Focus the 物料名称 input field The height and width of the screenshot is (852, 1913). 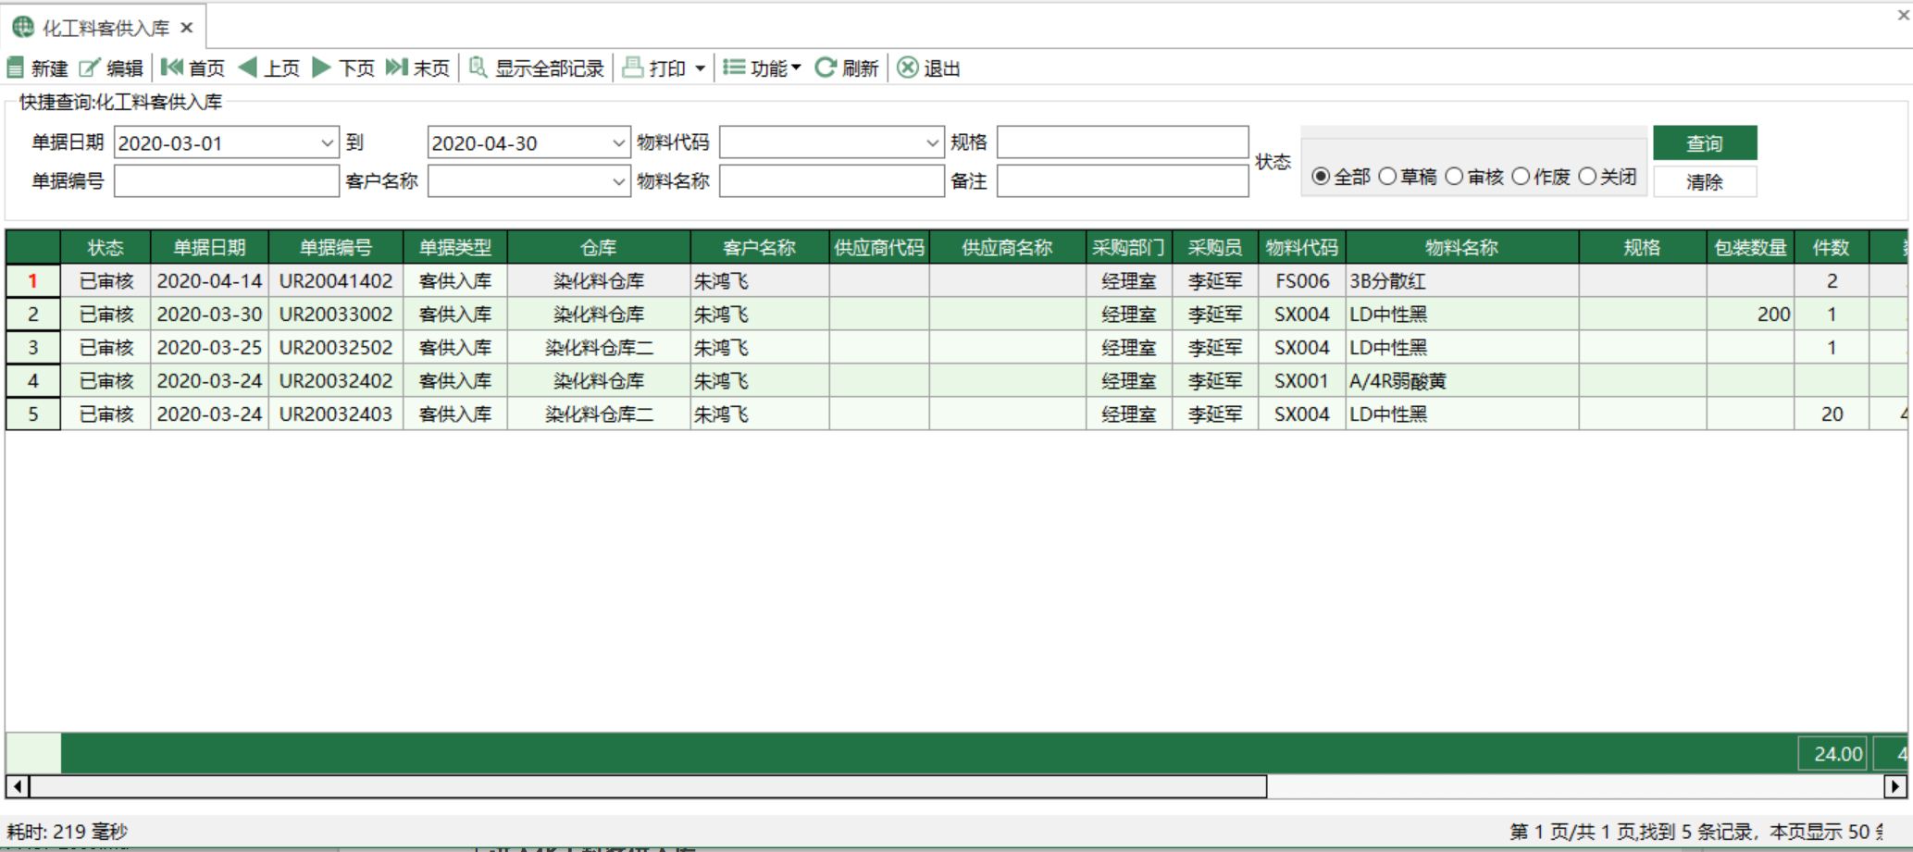tap(831, 181)
